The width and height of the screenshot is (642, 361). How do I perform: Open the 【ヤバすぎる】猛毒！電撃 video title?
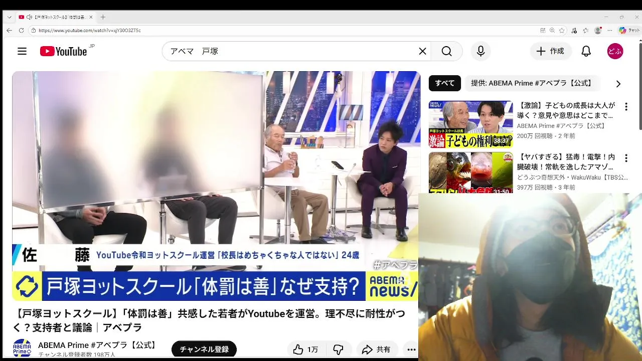point(566,162)
